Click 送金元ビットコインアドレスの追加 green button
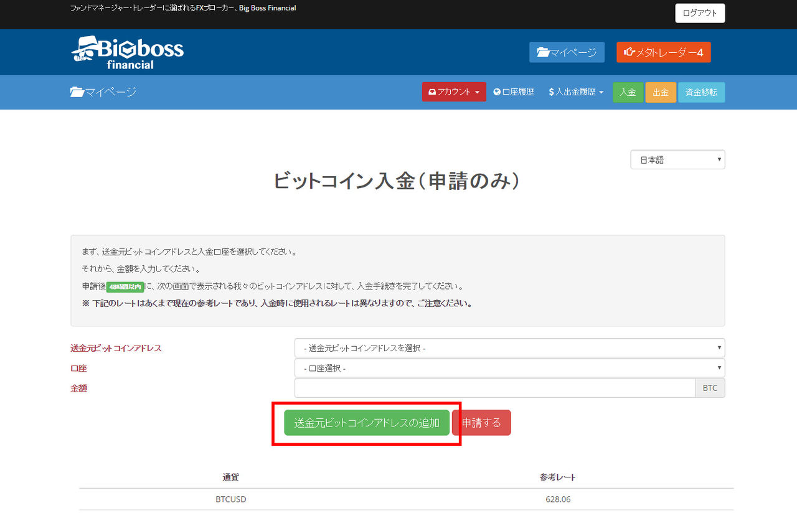Image resolution: width=797 pixels, height=513 pixels. [367, 423]
